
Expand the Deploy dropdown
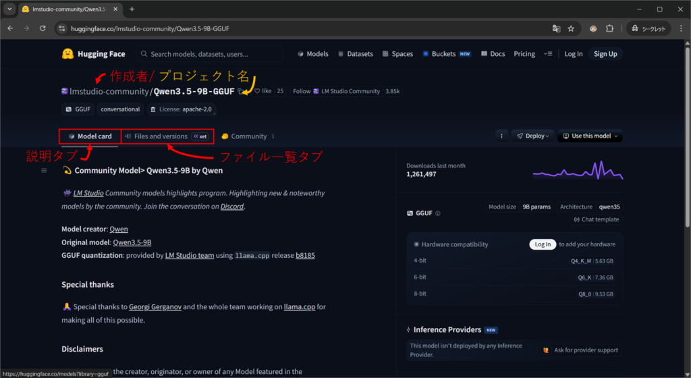pos(532,136)
